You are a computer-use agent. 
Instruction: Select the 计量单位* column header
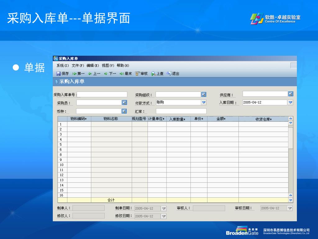(x=157, y=119)
